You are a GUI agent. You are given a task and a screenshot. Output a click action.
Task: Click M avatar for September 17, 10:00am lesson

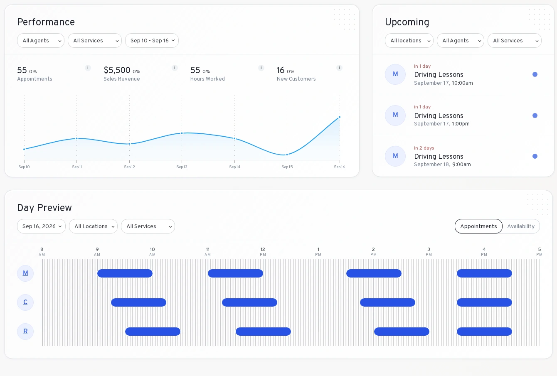395,74
